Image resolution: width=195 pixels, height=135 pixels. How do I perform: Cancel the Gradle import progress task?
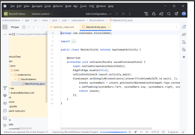130,132
